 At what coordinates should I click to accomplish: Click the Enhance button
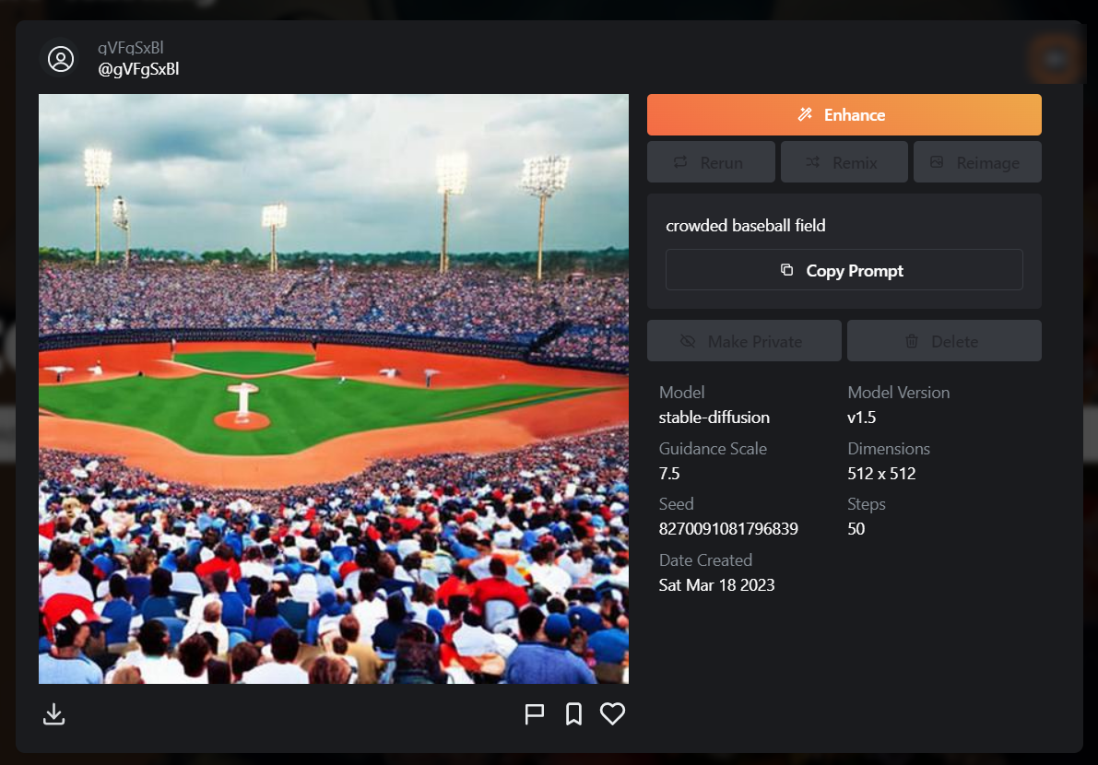coord(844,115)
